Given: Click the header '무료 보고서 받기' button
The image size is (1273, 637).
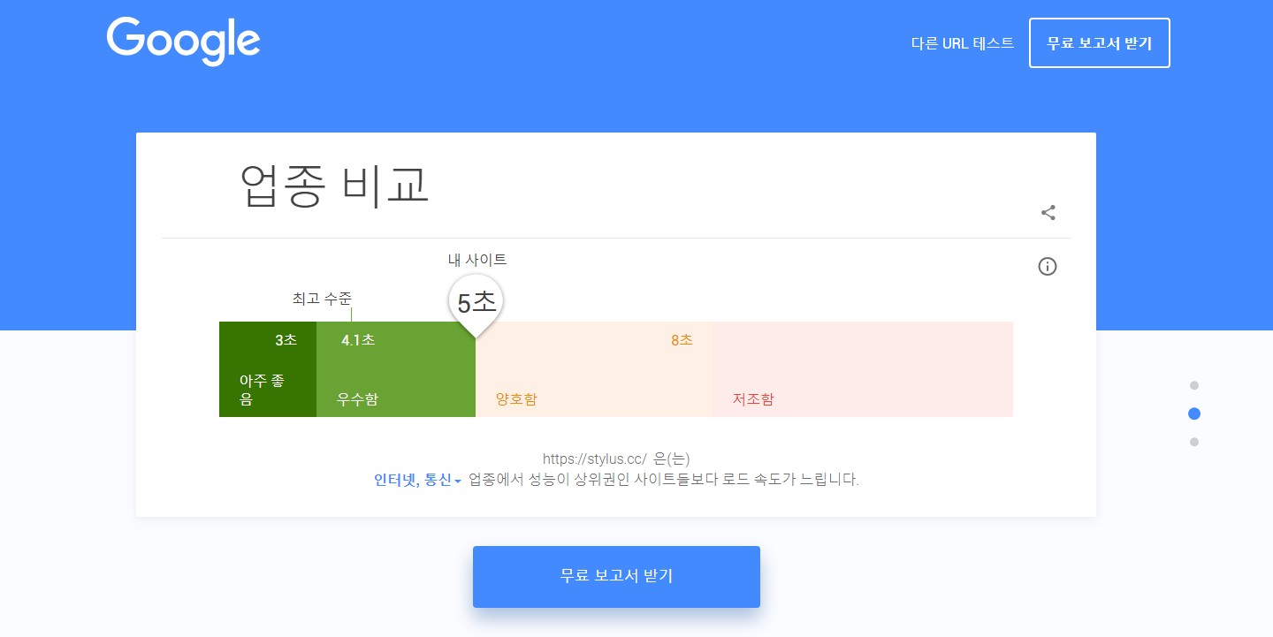Looking at the screenshot, I should point(1099,42).
